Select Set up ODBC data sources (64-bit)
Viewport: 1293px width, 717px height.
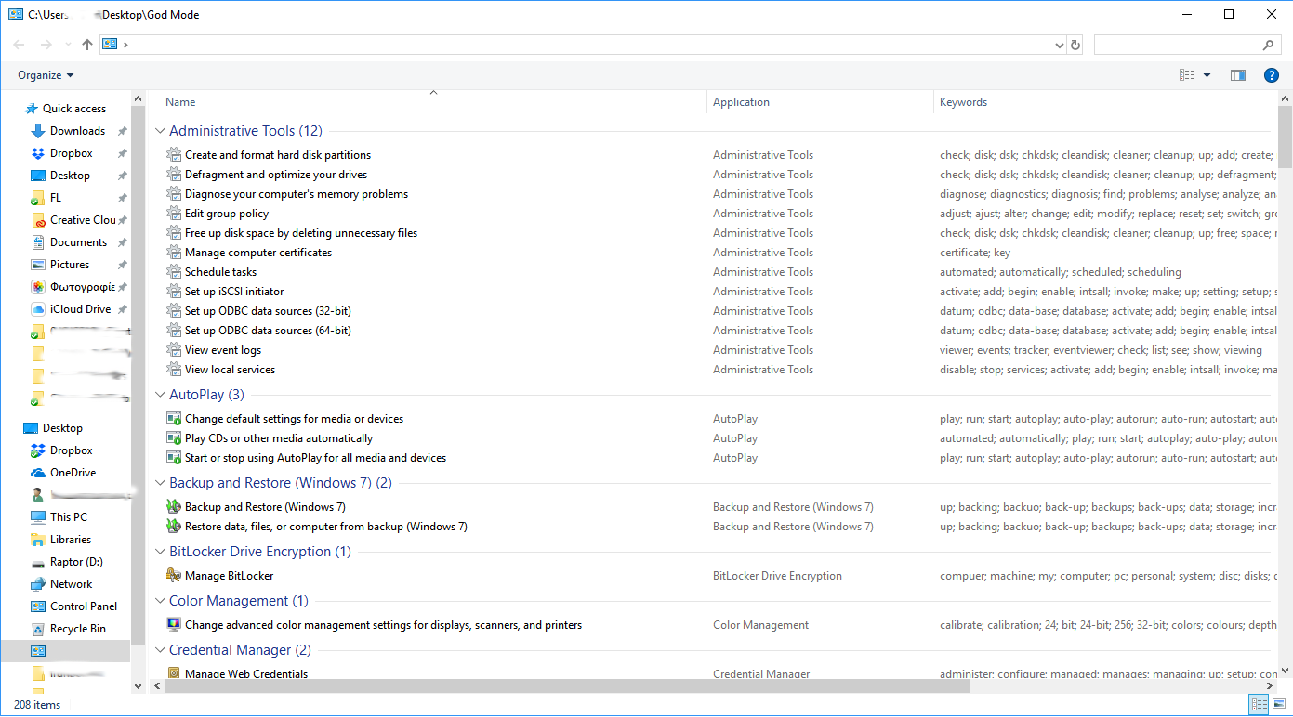point(268,331)
